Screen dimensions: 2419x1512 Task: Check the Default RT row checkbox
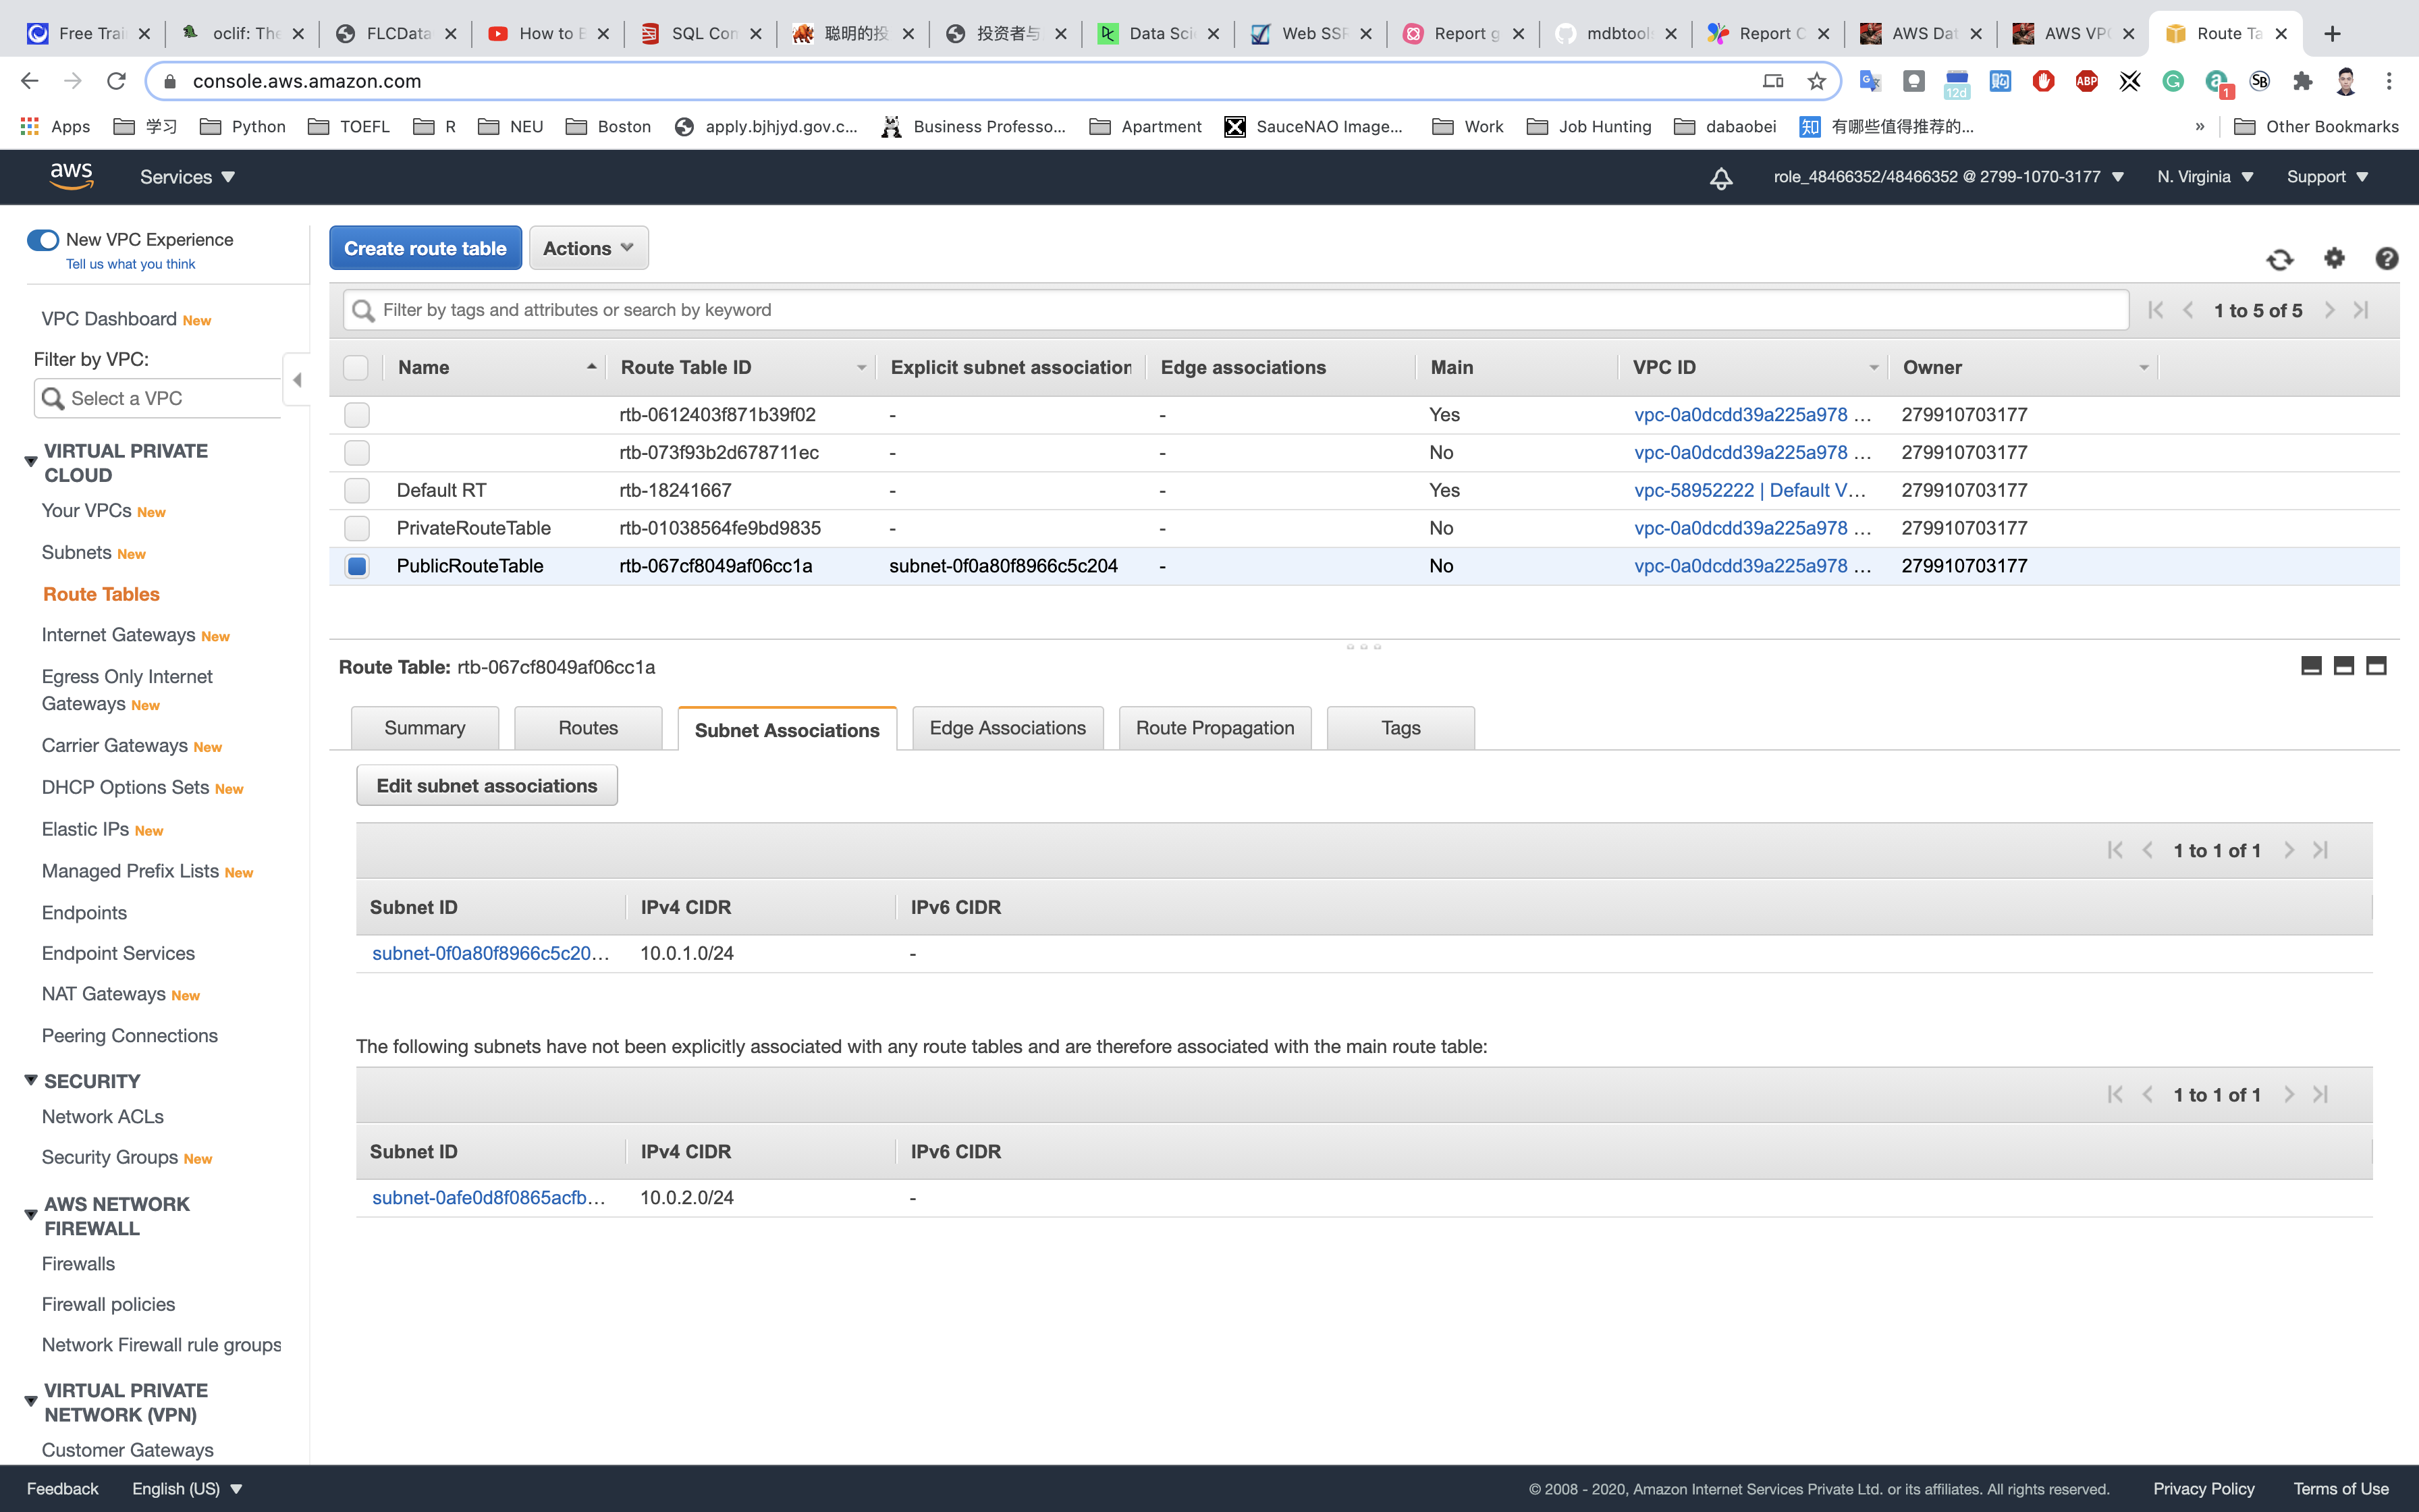(357, 490)
